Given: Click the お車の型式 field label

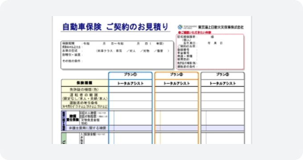Looking at the screenshot, I should coord(70,51).
